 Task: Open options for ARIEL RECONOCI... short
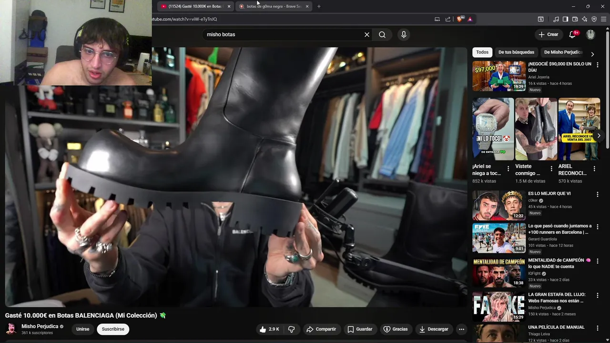594,169
